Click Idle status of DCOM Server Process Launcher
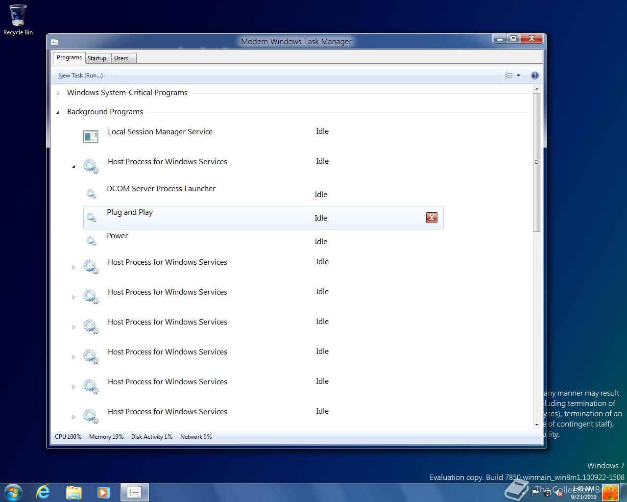Image resolution: width=627 pixels, height=502 pixels. tap(321, 195)
